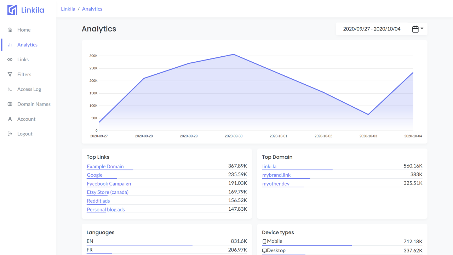Select the Etsy Store (canada) link
This screenshot has height=255, width=453.
(108, 192)
